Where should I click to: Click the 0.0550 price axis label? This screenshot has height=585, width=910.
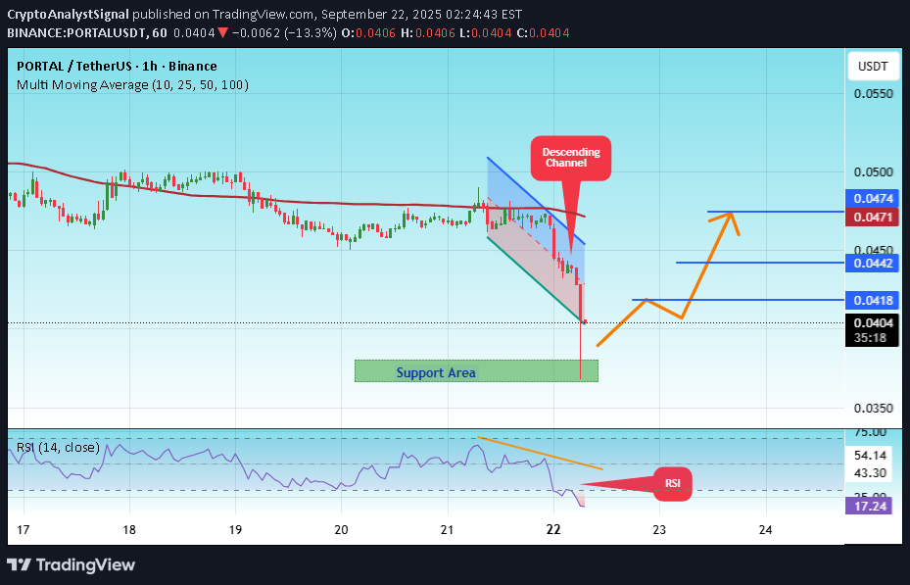pyautogui.click(x=874, y=93)
